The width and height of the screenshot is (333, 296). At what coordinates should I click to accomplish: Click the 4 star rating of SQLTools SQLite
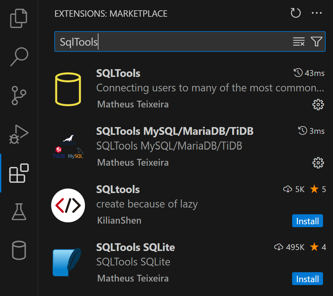[318, 247]
